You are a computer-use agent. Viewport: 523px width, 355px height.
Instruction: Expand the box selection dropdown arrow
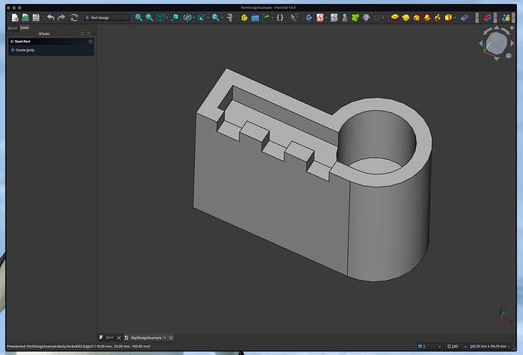coord(208,17)
